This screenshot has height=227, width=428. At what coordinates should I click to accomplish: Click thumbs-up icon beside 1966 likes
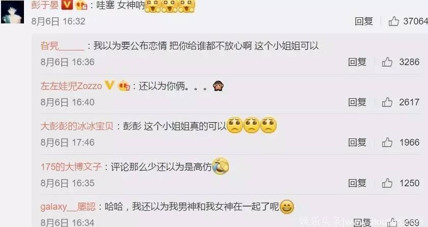click(387, 142)
